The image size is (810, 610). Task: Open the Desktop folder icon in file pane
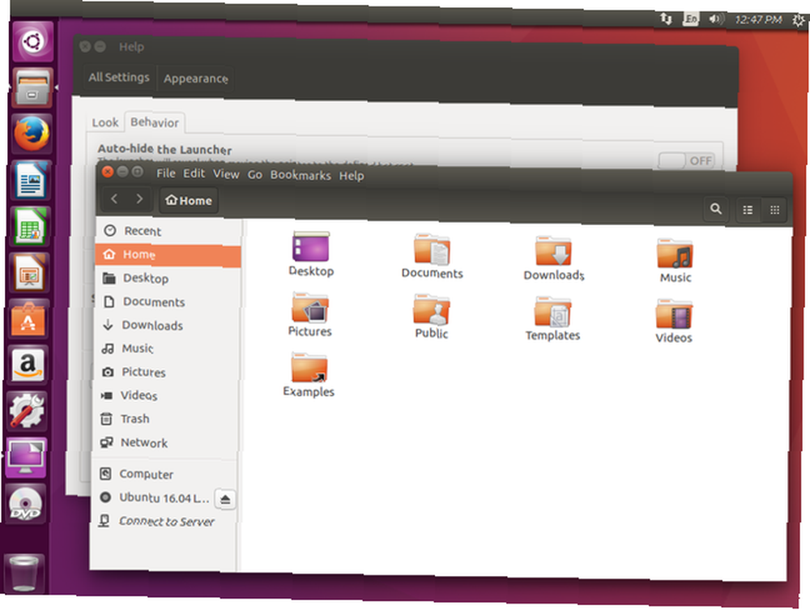[310, 246]
